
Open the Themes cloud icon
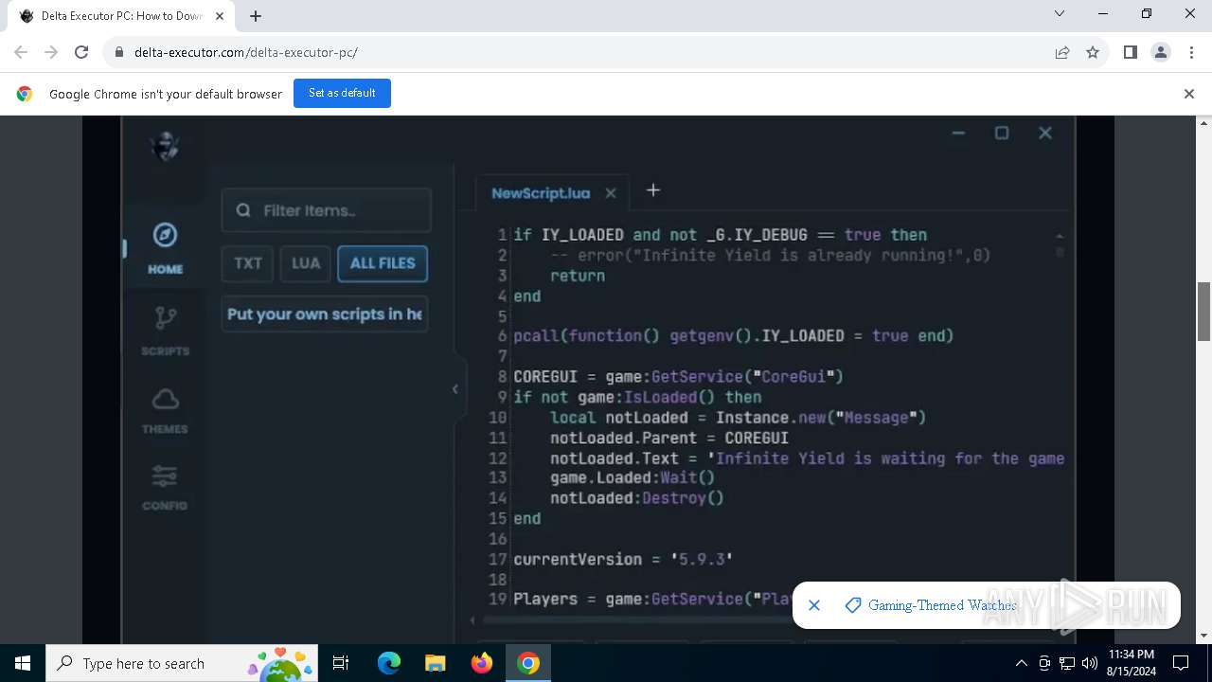coord(165,399)
